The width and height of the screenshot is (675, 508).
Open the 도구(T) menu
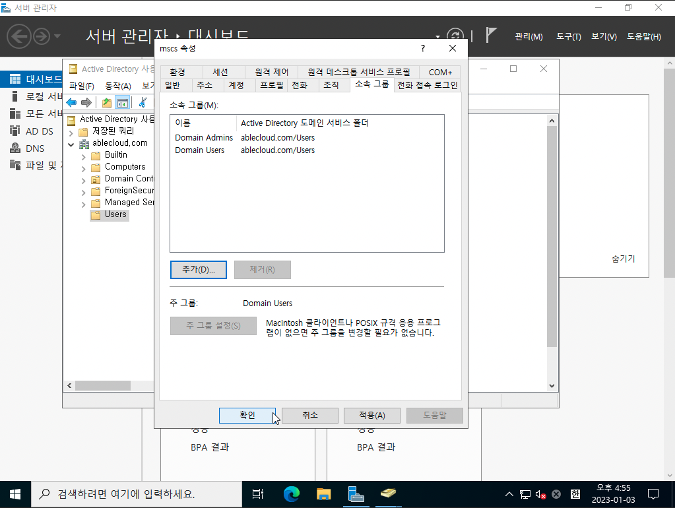pos(568,36)
